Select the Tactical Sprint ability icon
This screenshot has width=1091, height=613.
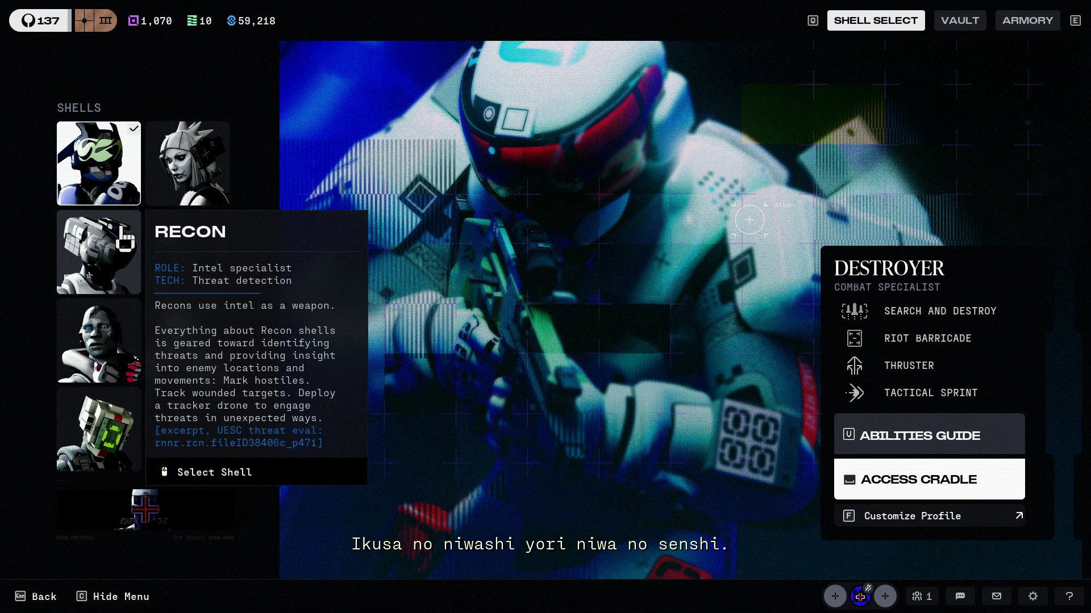tap(855, 393)
